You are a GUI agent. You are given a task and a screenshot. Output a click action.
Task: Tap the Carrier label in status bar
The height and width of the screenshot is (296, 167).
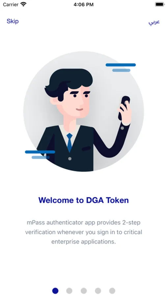[11, 5]
